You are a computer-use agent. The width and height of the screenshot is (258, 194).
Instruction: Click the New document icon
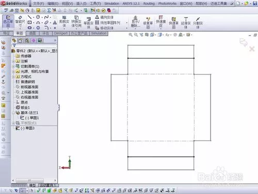coord(238,3)
